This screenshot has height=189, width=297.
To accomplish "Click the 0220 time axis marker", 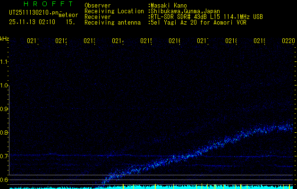I will (x=289, y=41).
